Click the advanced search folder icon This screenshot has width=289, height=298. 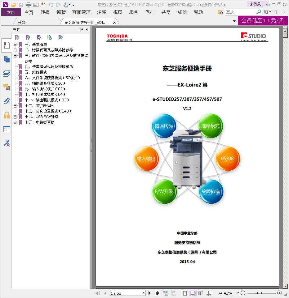tap(220, 12)
